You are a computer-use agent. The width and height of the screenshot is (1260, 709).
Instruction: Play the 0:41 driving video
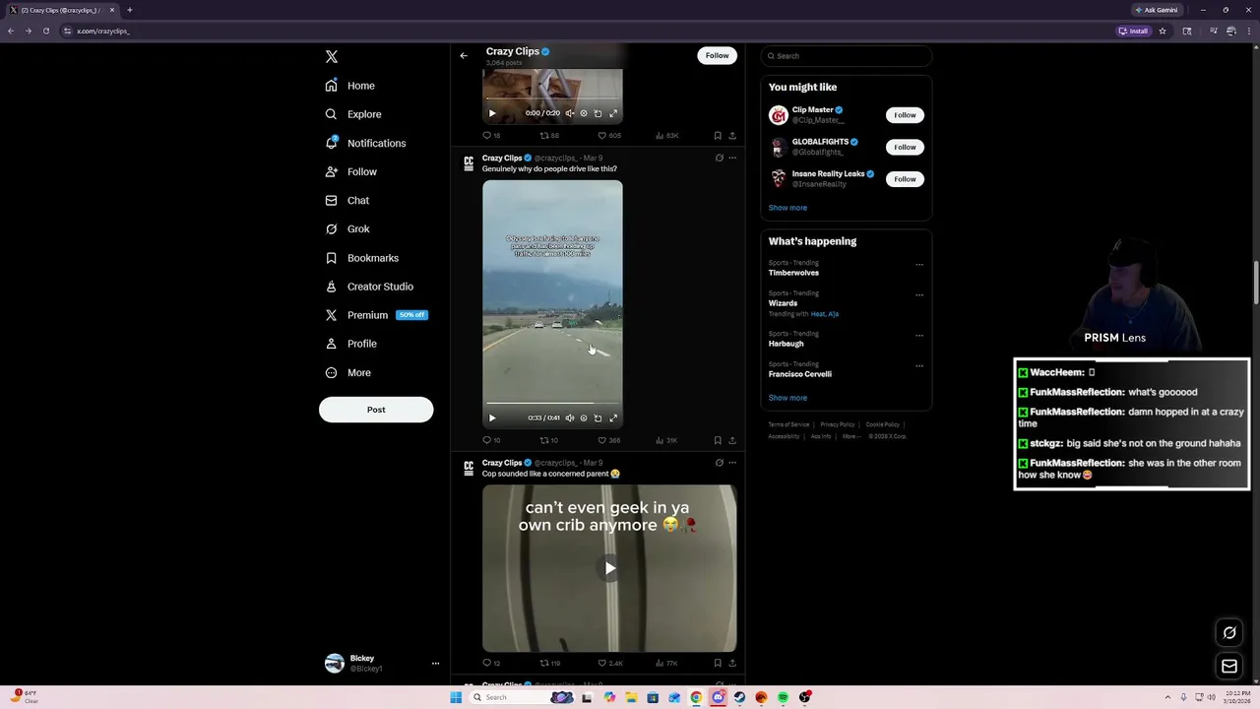click(x=492, y=418)
